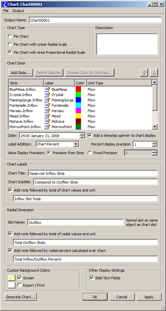
Task: Open the Output menu
Action: click(x=18, y=11)
